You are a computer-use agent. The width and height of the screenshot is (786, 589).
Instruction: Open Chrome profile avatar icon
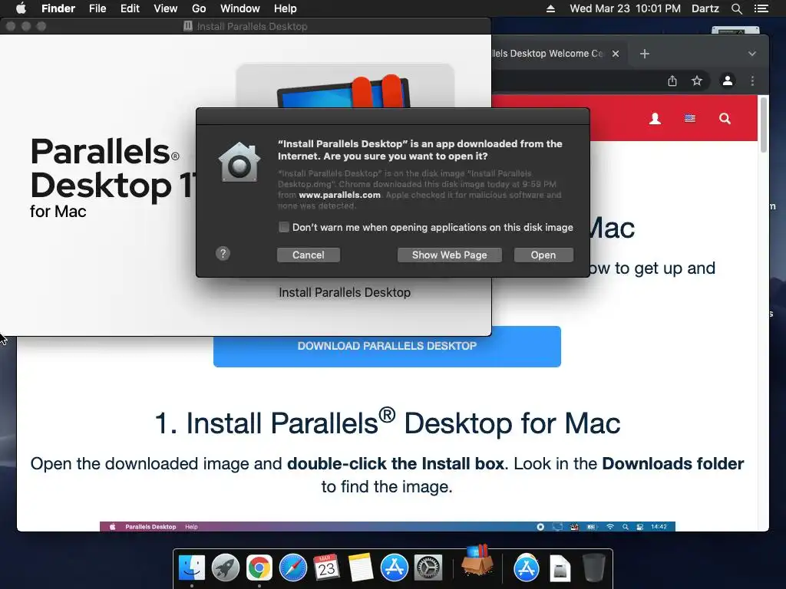click(x=728, y=81)
